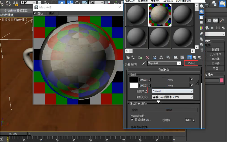Toggle Backlight icon in material editor

(x=202, y=12)
